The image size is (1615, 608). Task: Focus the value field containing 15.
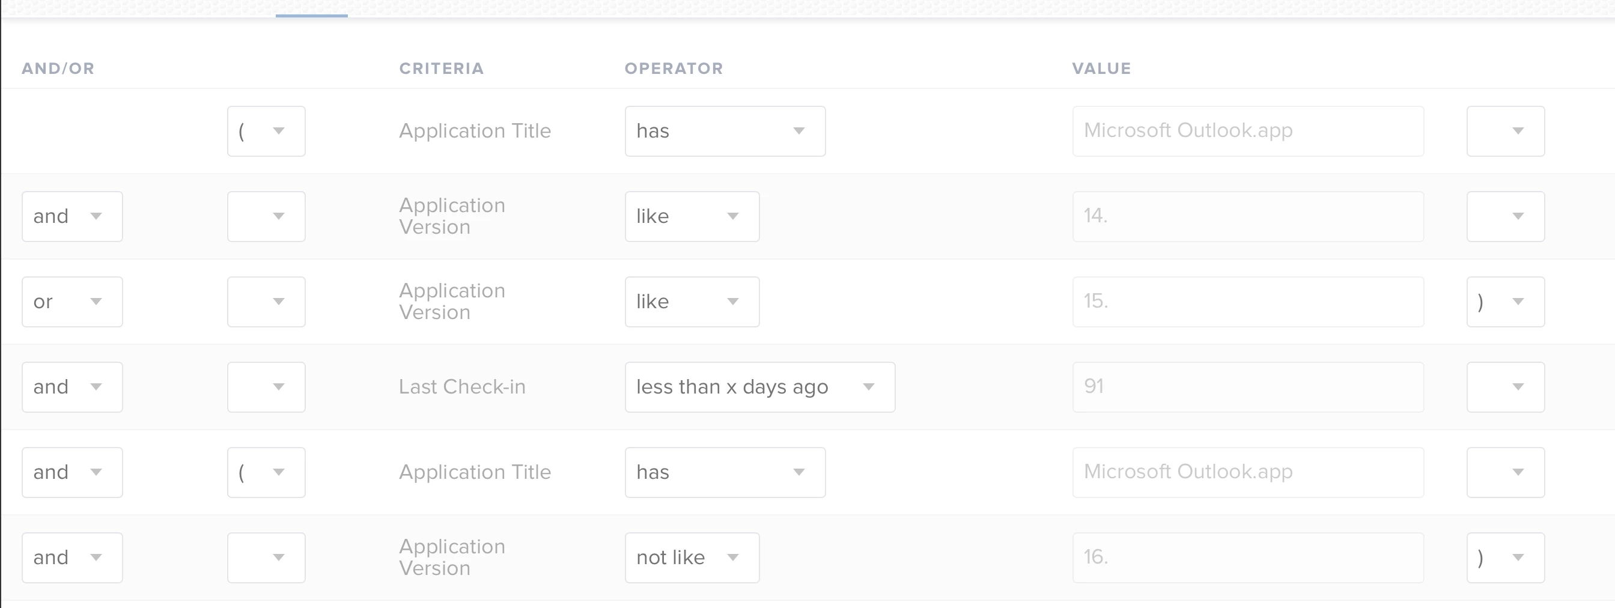point(1247,302)
